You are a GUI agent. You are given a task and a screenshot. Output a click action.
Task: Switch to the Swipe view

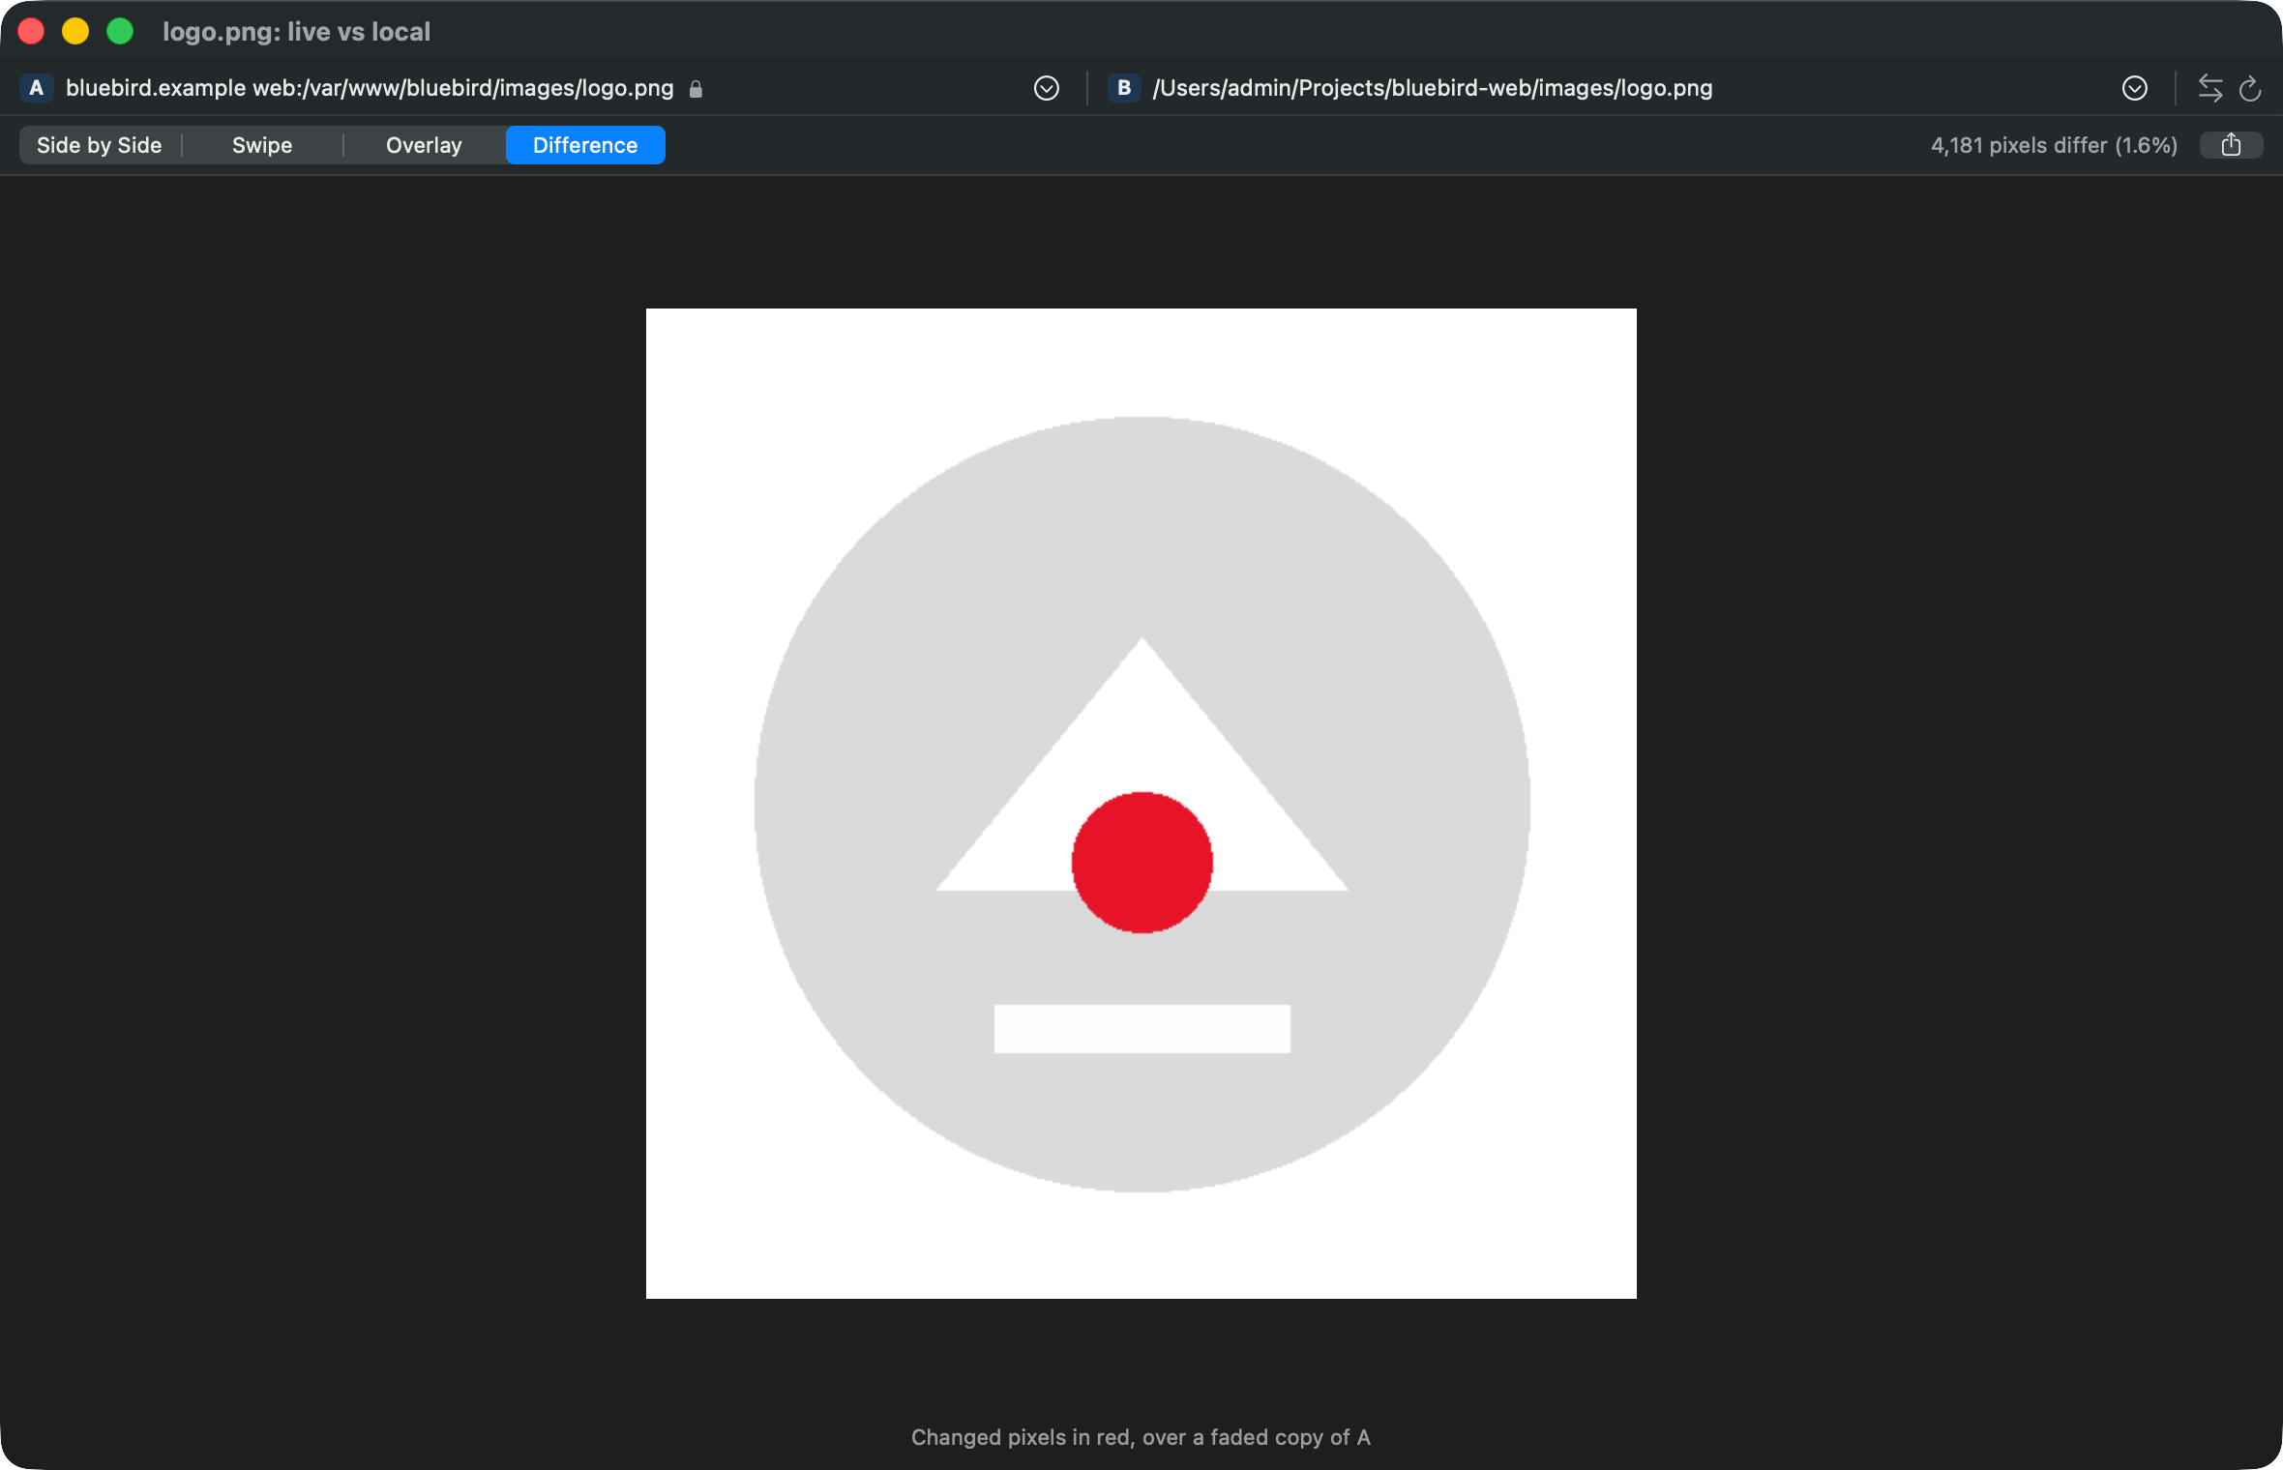(x=262, y=145)
